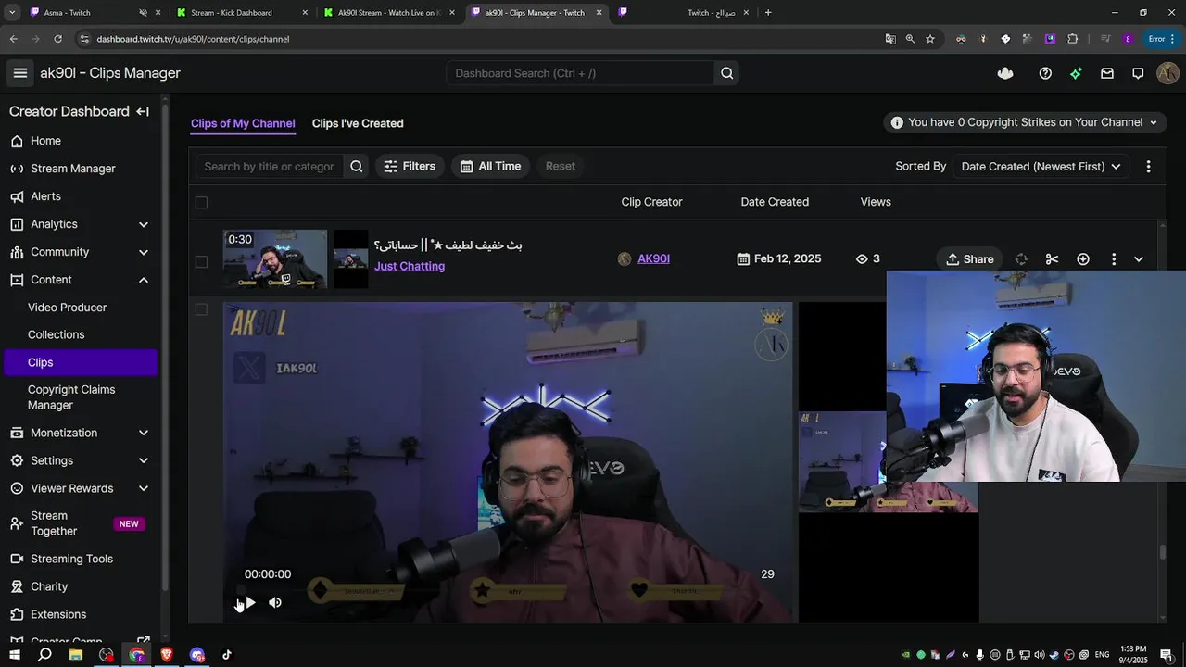
Task: Open the Filters button
Action: coord(410,167)
